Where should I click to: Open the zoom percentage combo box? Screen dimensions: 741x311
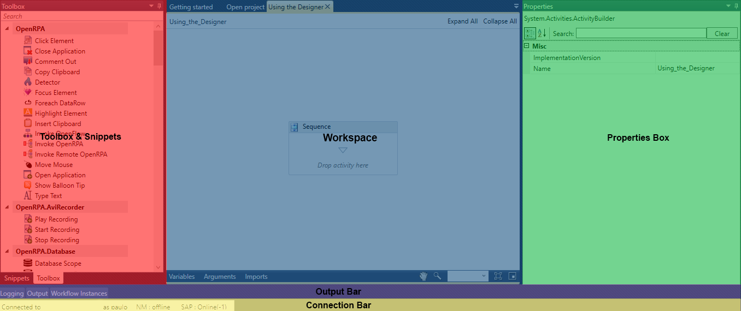click(468, 276)
